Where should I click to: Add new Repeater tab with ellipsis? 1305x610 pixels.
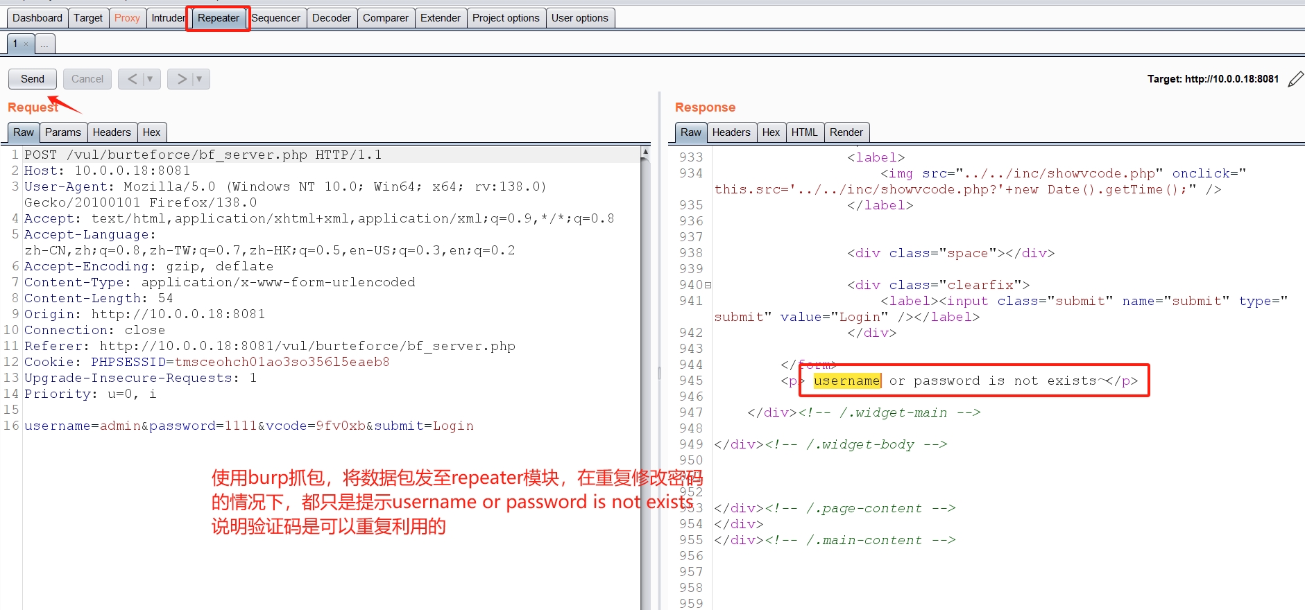click(x=44, y=44)
